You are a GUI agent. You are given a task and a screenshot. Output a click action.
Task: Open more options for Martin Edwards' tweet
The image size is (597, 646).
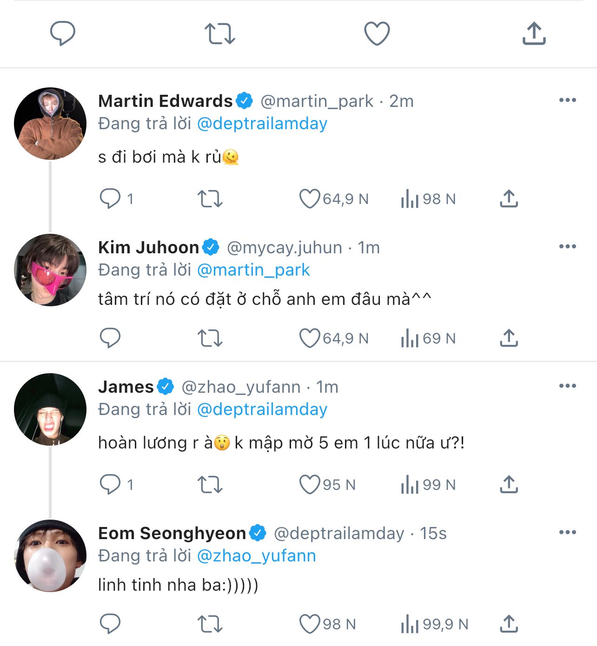tap(568, 100)
